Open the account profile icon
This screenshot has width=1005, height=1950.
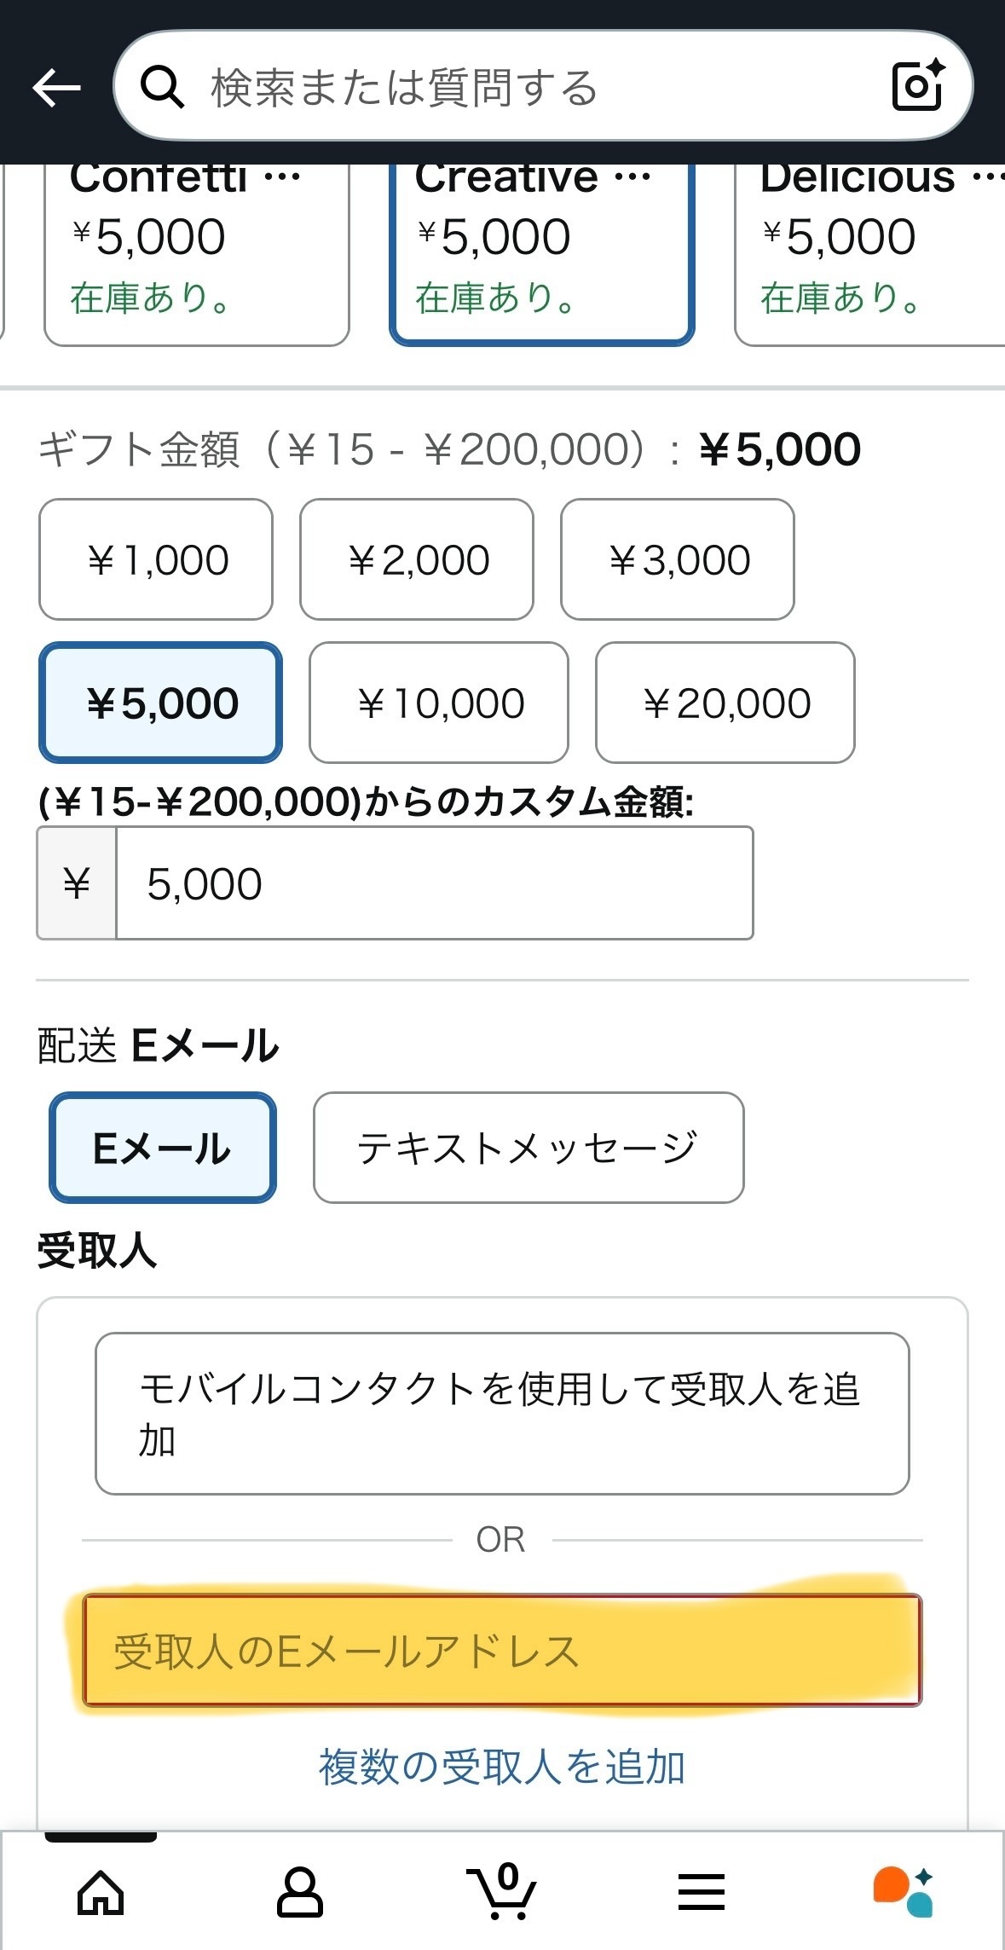[x=300, y=1893]
